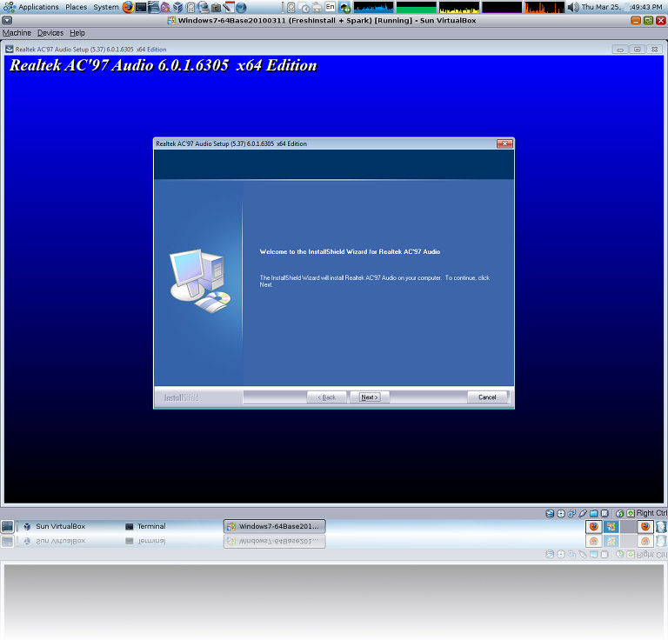Cancel the Realtek AC'97 Audio setup
The width and height of the screenshot is (668, 640).
coord(487,397)
